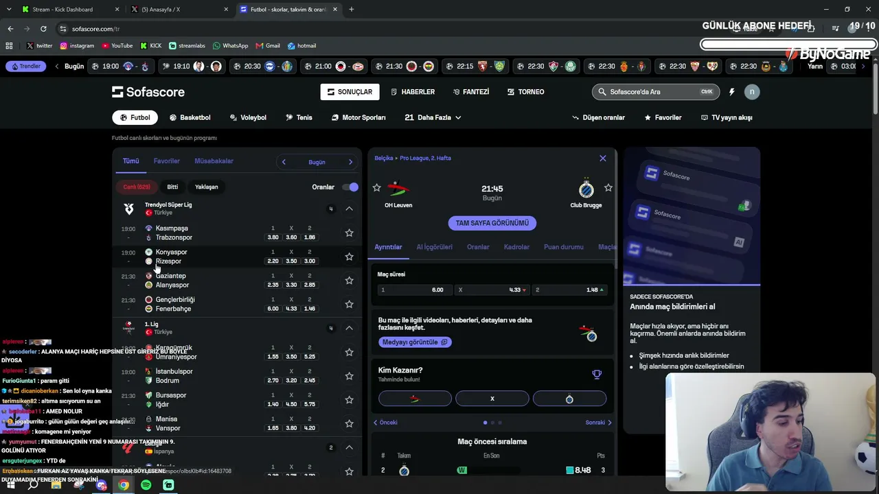
Task: Open the Bugün date selector
Action: tap(317, 162)
